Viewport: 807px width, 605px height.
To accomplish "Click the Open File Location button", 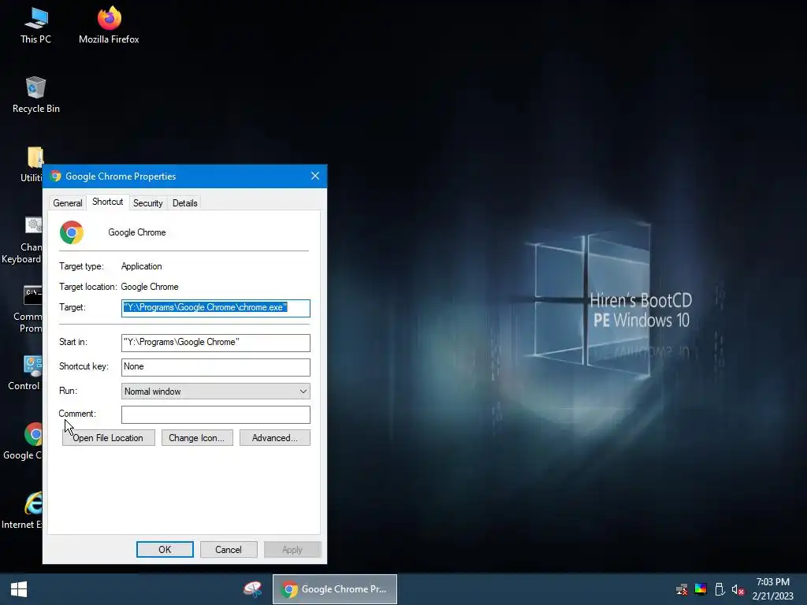I will point(108,438).
